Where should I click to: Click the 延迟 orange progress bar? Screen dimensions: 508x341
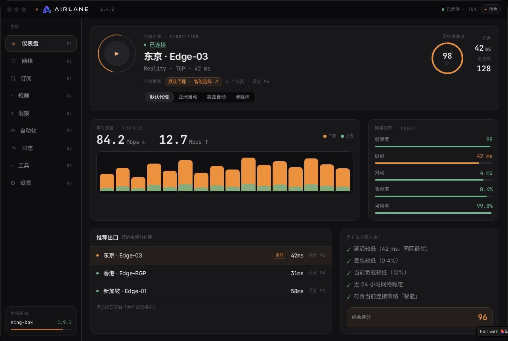(x=434, y=163)
